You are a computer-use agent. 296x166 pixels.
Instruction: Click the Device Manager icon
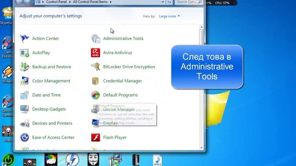point(94,109)
